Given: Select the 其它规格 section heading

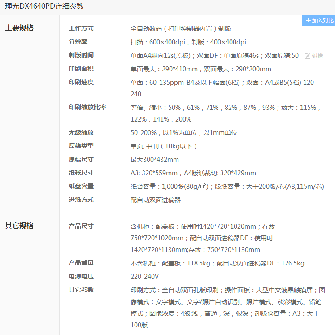Looking at the screenshot, I should (19, 226).
